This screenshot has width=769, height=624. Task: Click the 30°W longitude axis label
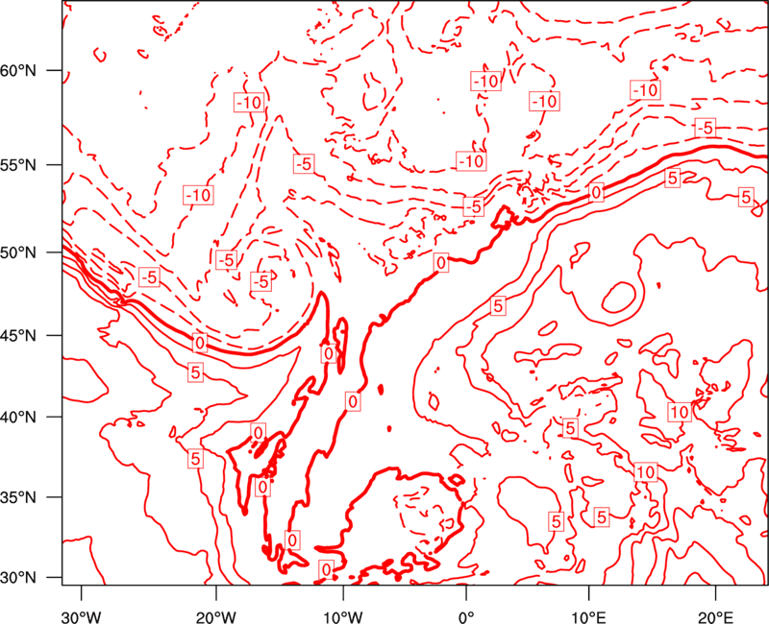tap(81, 616)
